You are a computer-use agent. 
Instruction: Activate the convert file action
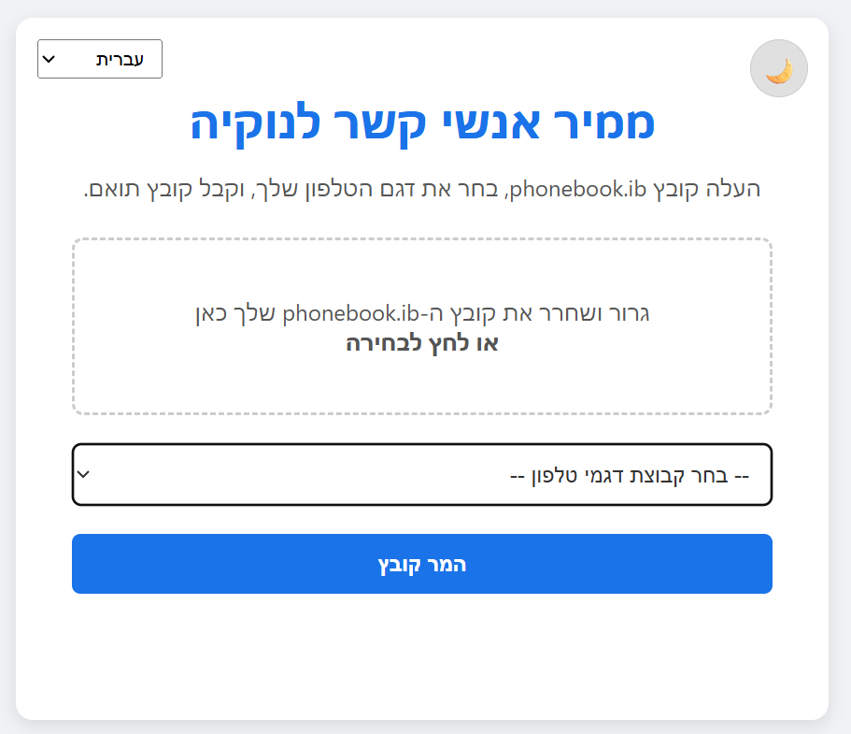[421, 563]
